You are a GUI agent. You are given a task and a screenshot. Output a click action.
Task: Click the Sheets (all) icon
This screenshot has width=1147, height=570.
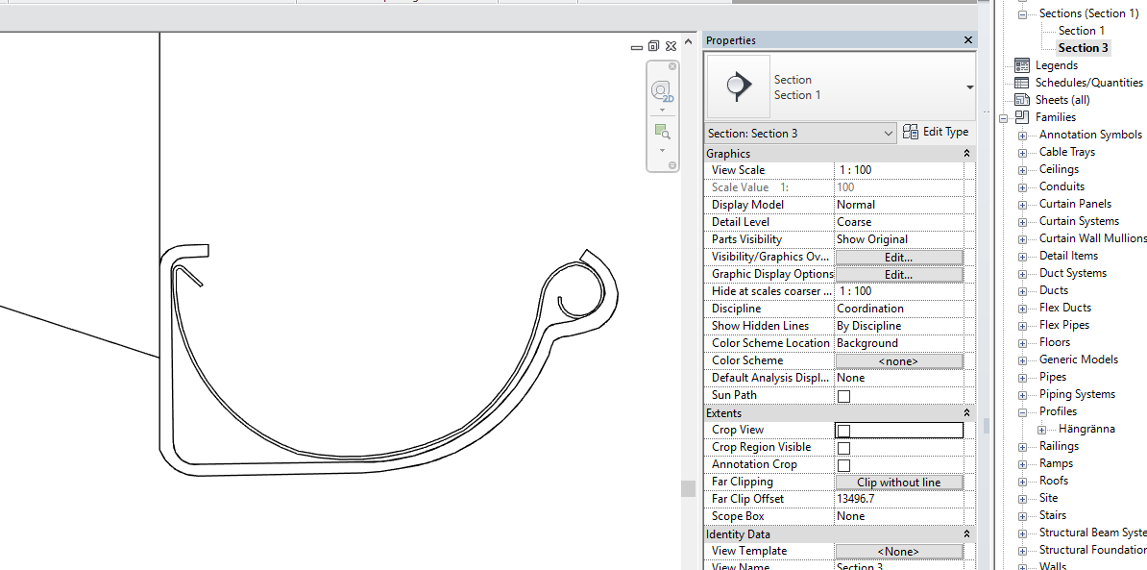coord(1021,99)
